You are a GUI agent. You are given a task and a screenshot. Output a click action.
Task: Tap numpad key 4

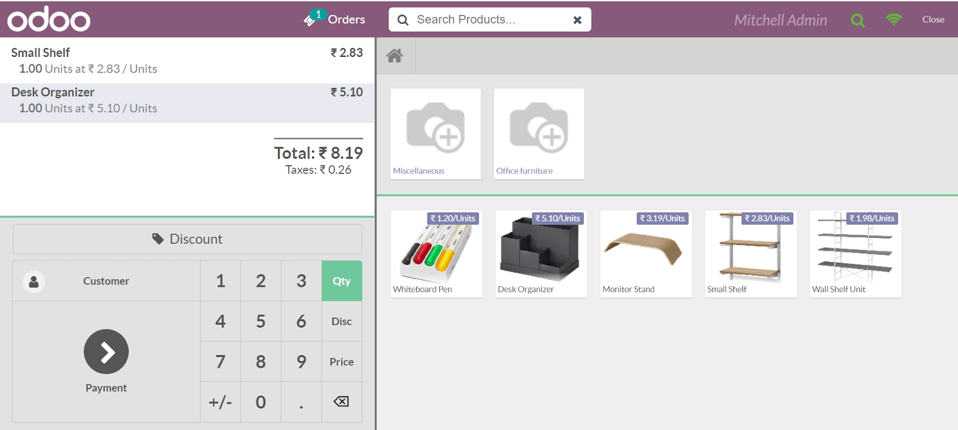pos(220,322)
